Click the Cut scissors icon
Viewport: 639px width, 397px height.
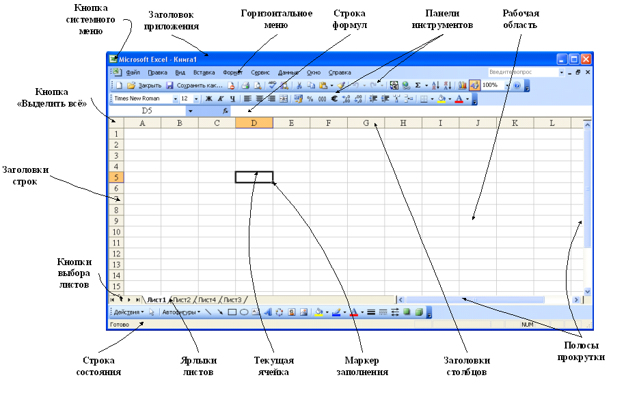pyautogui.click(x=299, y=85)
